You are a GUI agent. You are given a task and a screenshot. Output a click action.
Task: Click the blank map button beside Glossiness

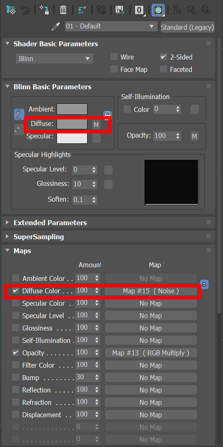pyautogui.click(x=108, y=184)
